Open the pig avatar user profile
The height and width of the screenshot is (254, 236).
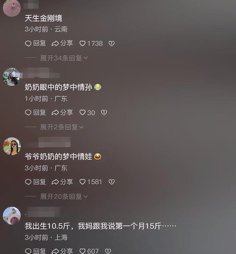pyautogui.click(x=12, y=216)
